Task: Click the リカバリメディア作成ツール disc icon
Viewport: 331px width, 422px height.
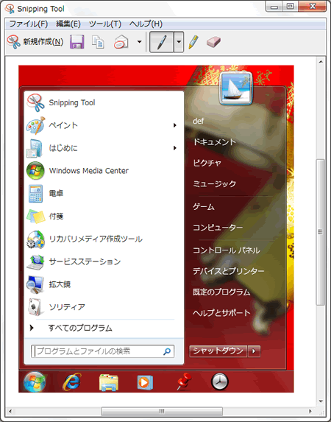Action: tap(35, 239)
